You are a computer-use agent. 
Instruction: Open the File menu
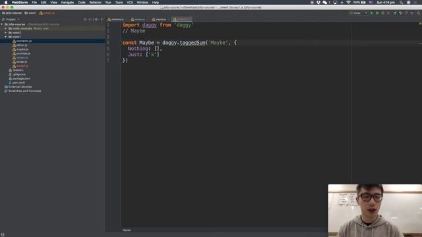[x=34, y=3]
